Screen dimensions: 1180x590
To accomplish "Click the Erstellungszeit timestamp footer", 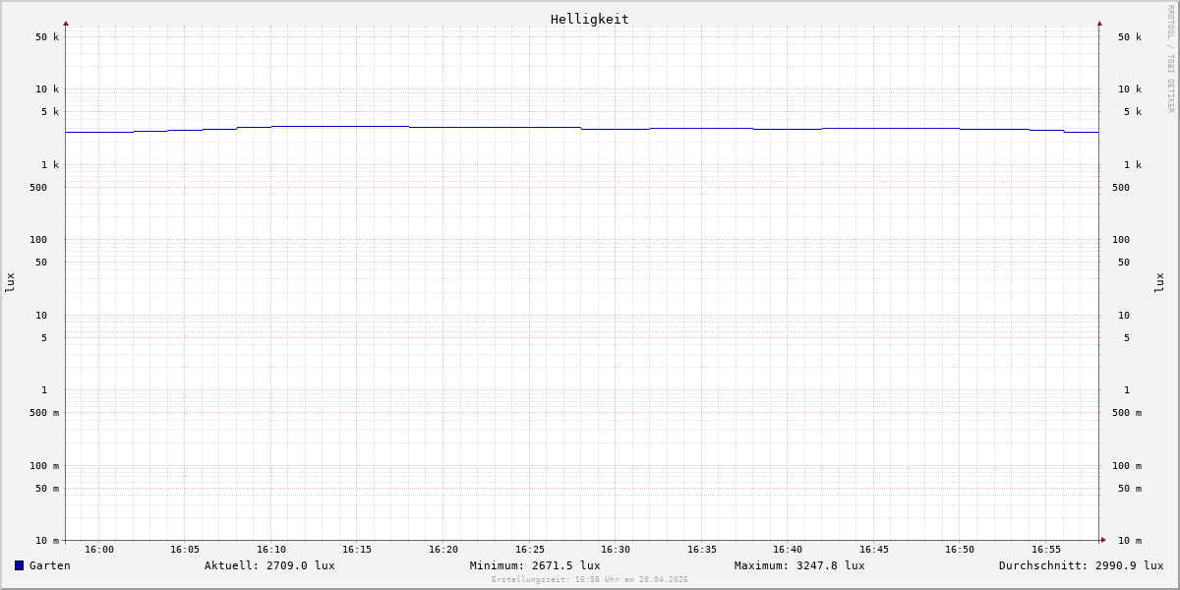I will coord(590,580).
